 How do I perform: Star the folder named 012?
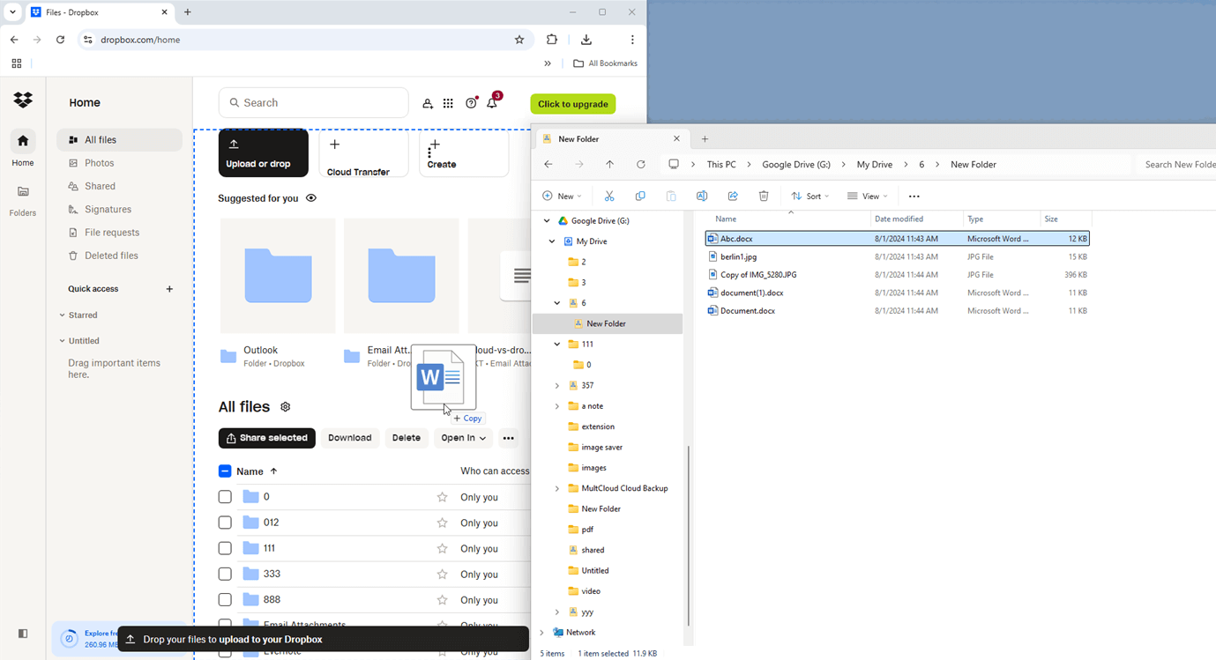442,523
